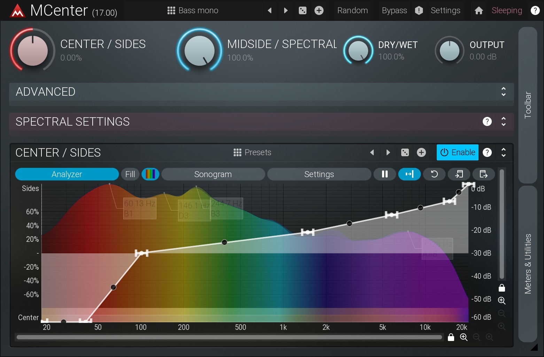Screen dimensions: 544x357
Task: Click the random dice icon in top bar
Action: coord(302,10)
